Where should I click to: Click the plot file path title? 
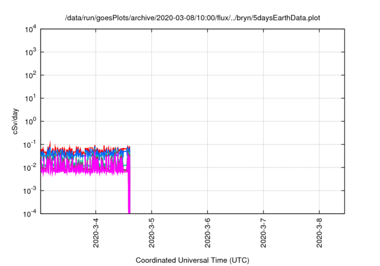[192, 18]
